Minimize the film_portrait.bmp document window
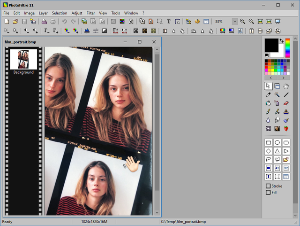Image resolution: width=300 pixels, height=226 pixels. (x=125, y=42)
